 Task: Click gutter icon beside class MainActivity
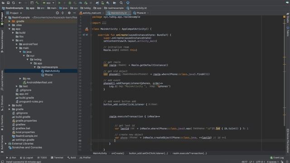87,29
